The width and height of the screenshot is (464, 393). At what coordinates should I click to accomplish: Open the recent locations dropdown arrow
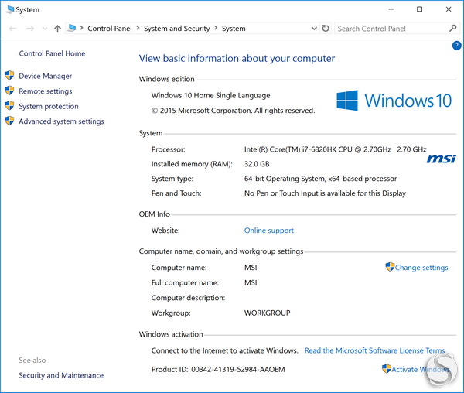click(x=45, y=29)
